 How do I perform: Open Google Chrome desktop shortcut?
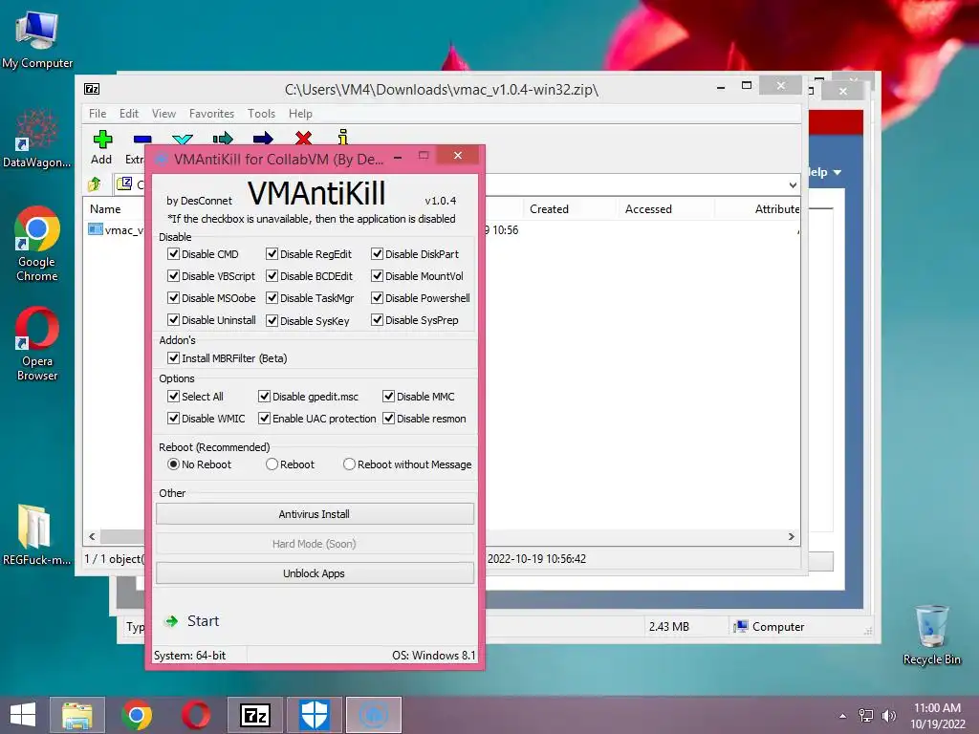click(x=37, y=244)
